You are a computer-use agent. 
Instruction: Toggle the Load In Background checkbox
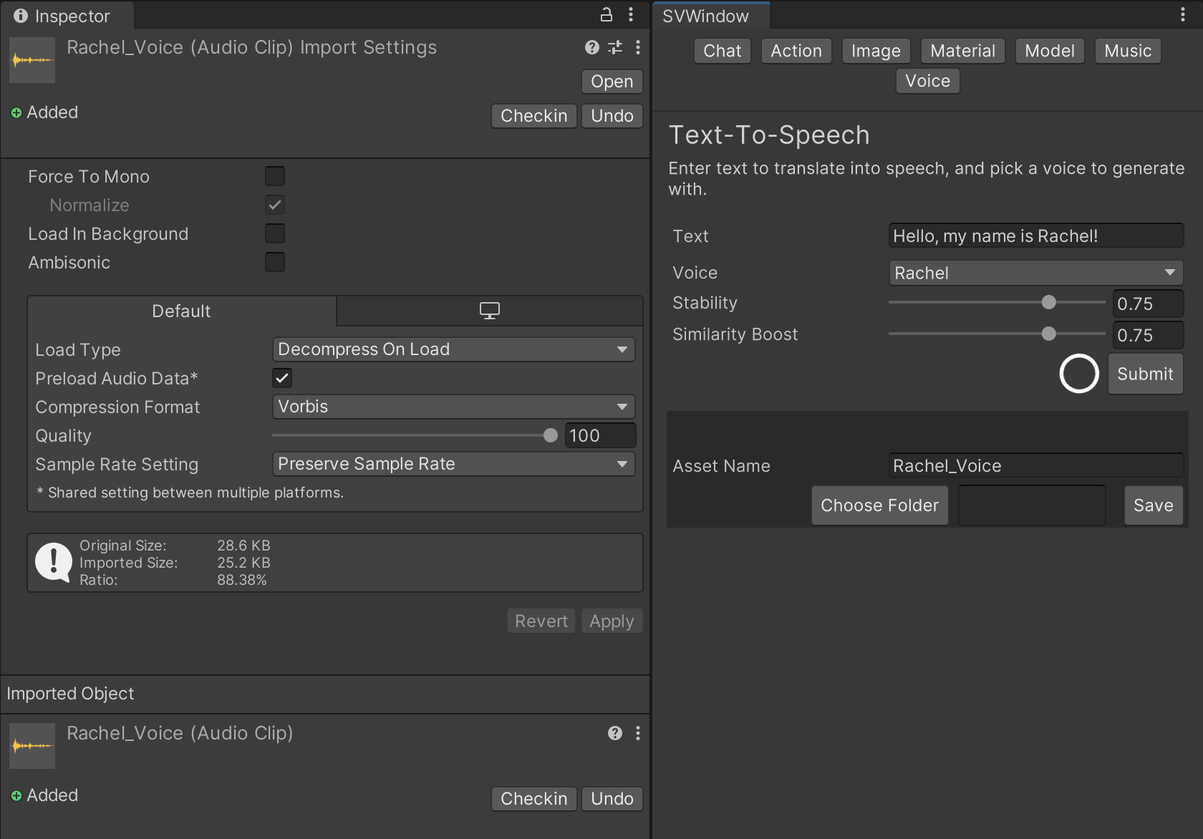[275, 233]
